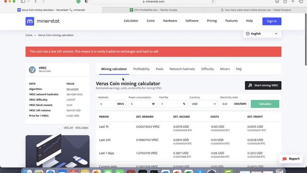Open the VRSC widget link

82,127
